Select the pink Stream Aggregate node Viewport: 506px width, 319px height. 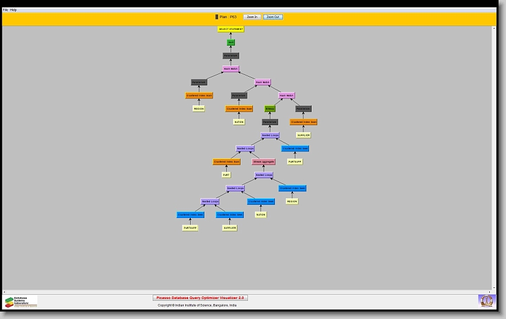point(264,162)
